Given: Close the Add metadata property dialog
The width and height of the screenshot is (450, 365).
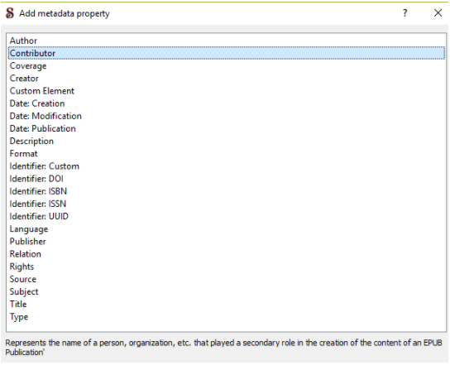Looking at the screenshot, I should click(438, 13).
